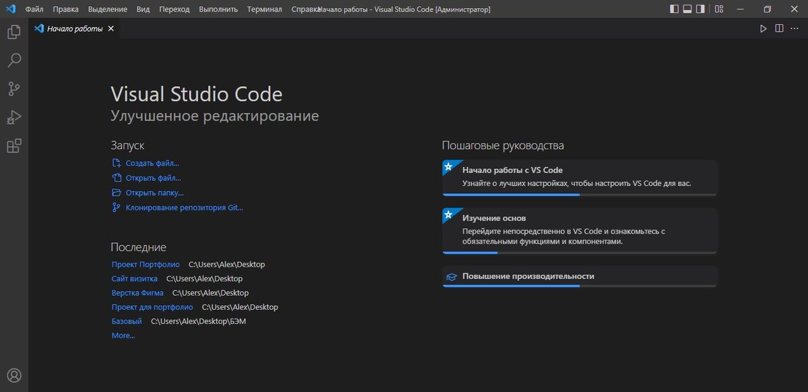The width and height of the screenshot is (808, 392).
Task: Restore down the VS Code window
Action: coord(767,9)
